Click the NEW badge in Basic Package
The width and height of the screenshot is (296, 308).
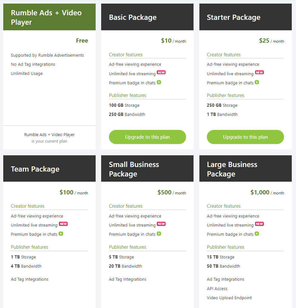point(161,72)
